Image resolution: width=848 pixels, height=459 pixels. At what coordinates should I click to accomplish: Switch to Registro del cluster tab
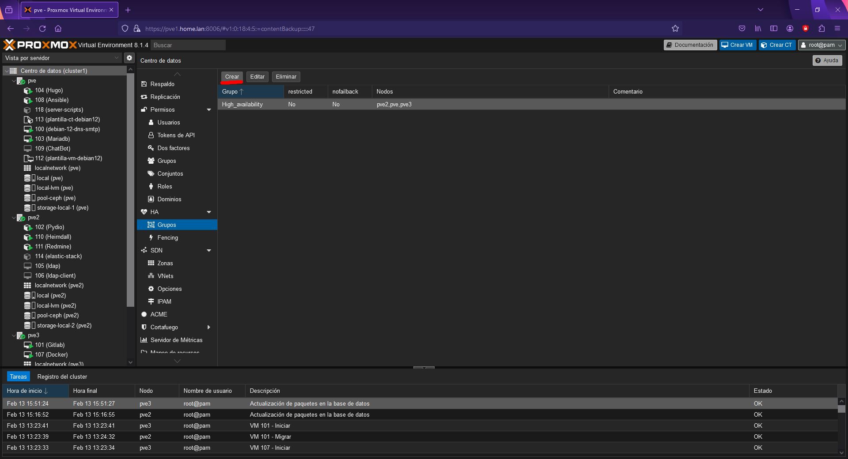(x=62, y=376)
